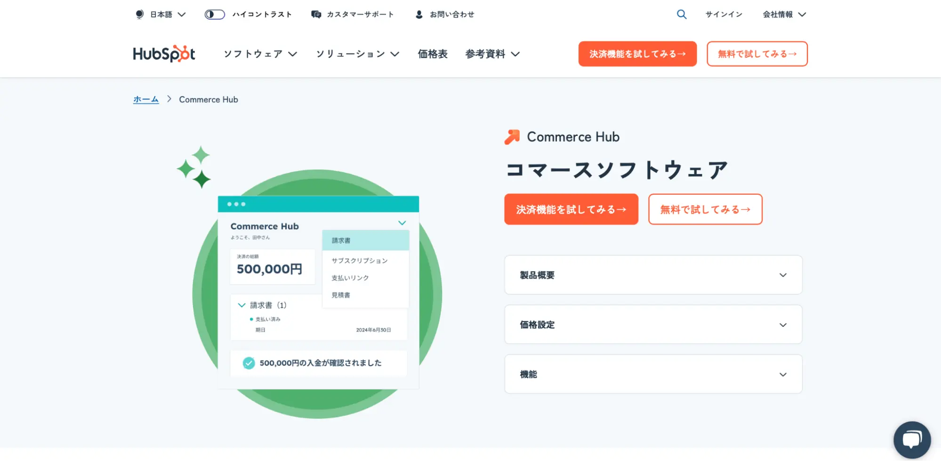Select サブスクリプション in illustration menu
941x461 pixels.
click(360, 260)
